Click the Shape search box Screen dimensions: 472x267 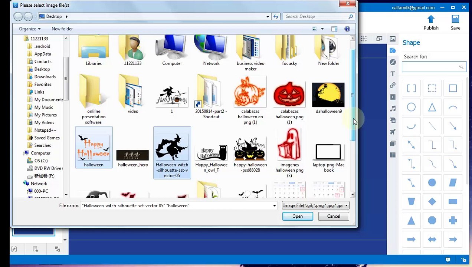434,67
